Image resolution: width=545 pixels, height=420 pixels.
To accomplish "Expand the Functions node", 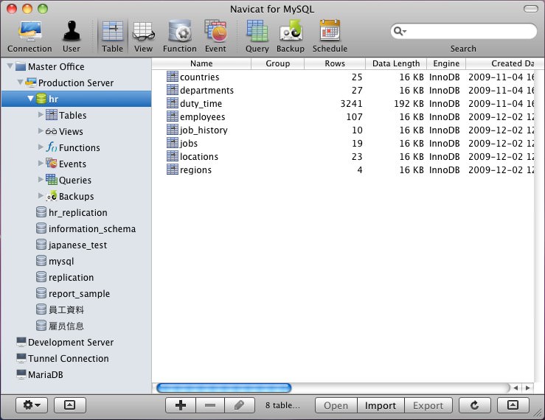I will tap(41, 147).
